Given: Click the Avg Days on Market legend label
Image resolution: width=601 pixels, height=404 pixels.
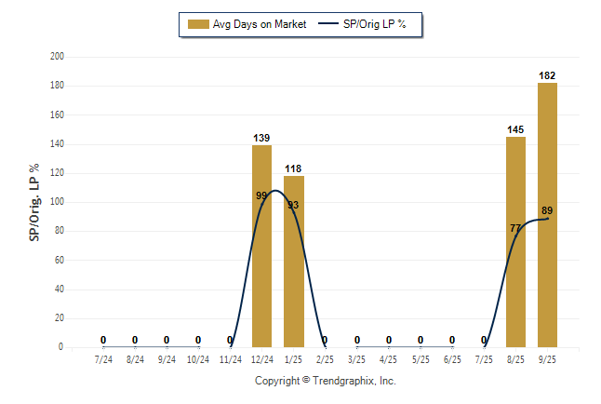Looking at the screenshot, I should pyautogui.click(x=260, y=24).
